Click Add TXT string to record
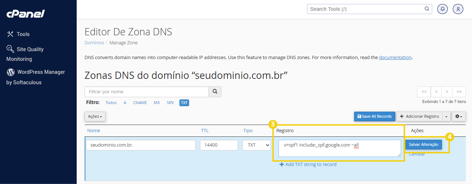The height and width of the screenshot is (184, 472). pyautogui.click(x=308, y=165)
